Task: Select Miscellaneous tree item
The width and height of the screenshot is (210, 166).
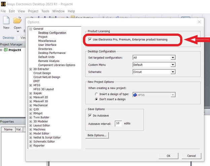Action: (47, 41)
